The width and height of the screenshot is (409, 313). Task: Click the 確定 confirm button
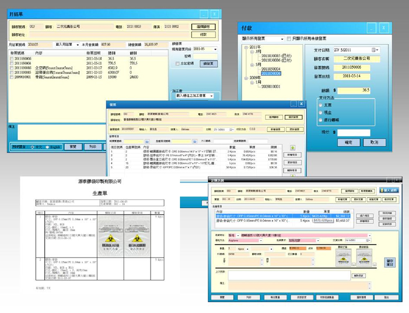click(348, 142)
